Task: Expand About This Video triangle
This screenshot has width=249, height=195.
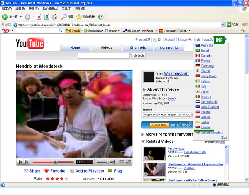Action: (144, 89)
